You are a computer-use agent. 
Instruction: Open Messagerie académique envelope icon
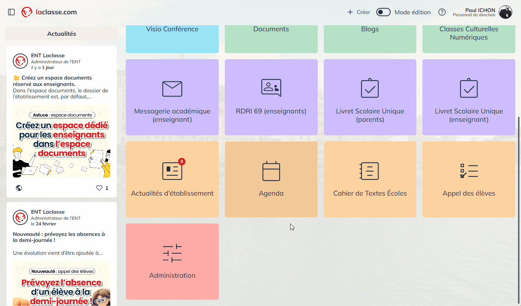[172, 89]
